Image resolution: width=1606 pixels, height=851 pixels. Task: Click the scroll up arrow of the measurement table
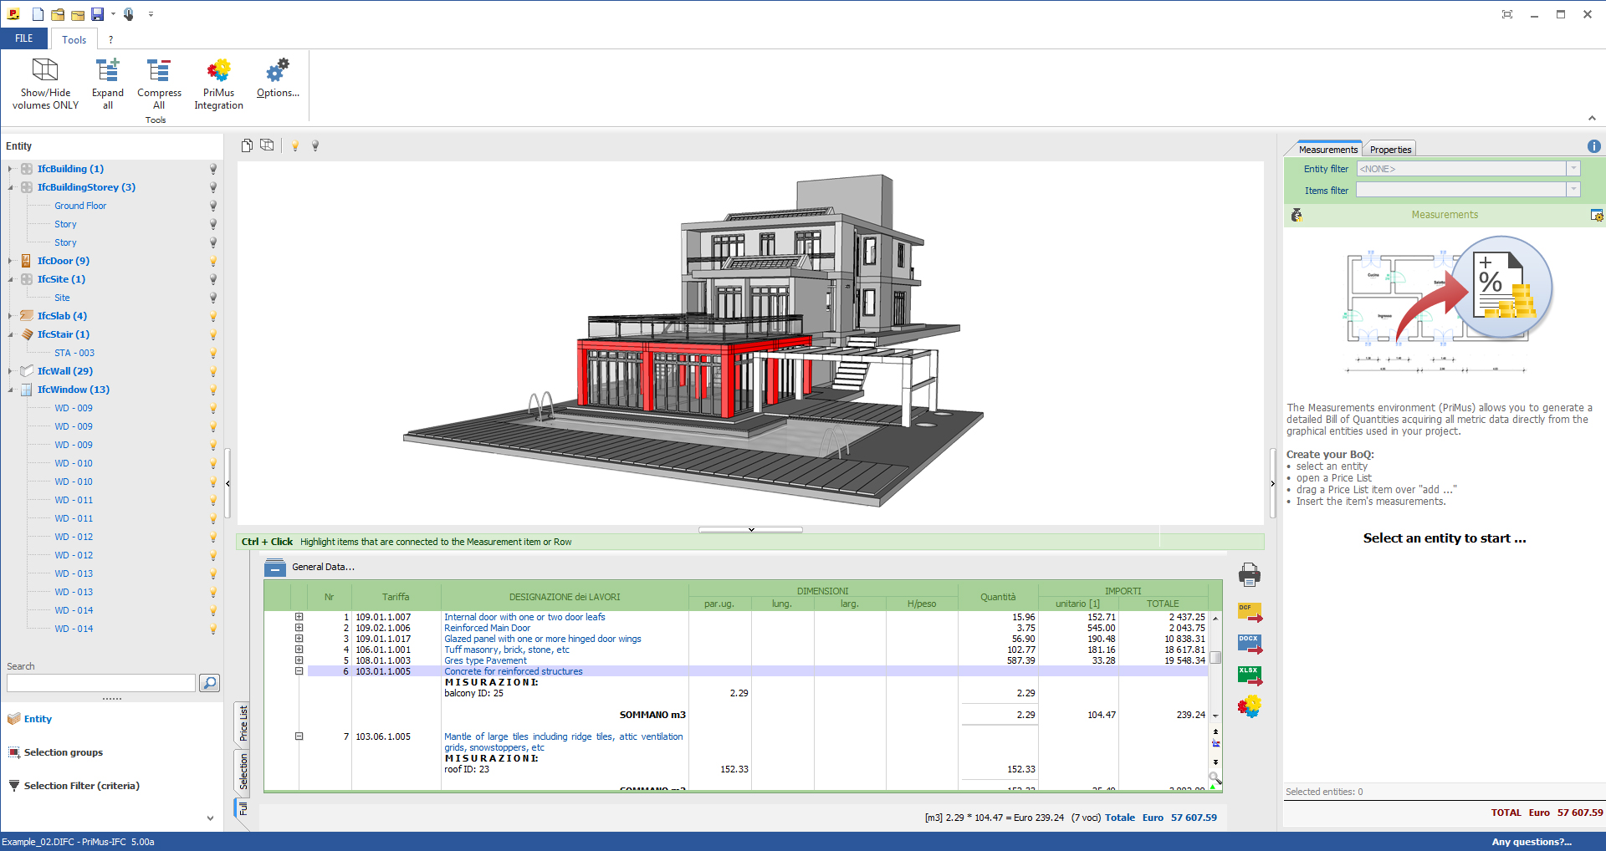pos(1215,618)
